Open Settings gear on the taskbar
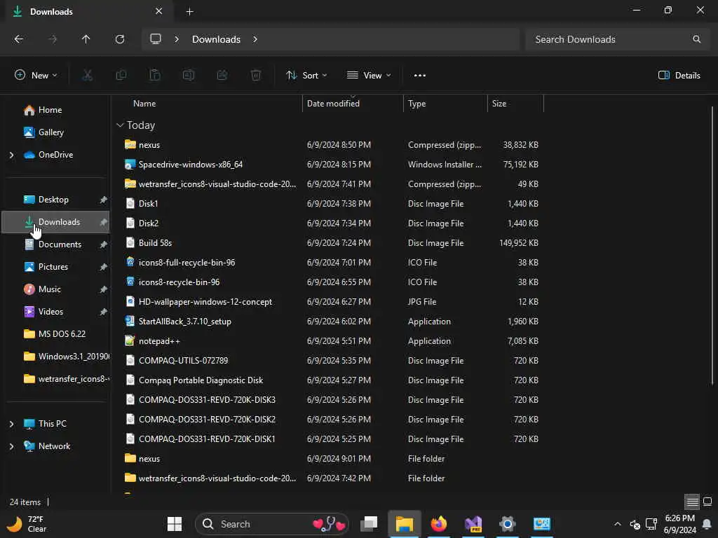718x538 pixels. pos(508,524)
